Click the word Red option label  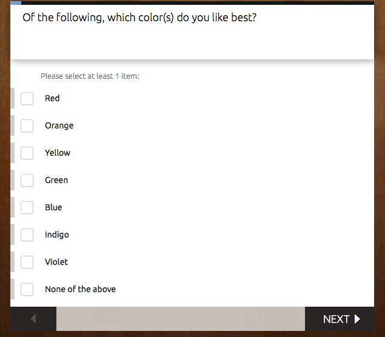[52, 98]
